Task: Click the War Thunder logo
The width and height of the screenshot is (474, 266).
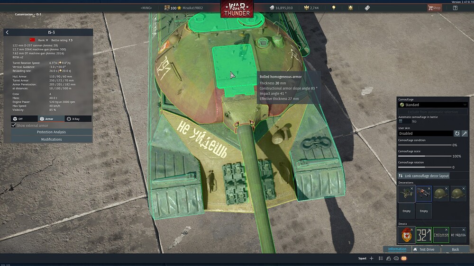Action: coord(237,9)
